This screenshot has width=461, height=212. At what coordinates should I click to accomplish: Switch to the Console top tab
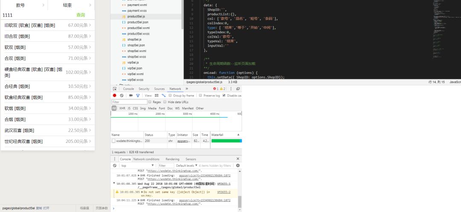pyautogui.click(x=128, y=89)
